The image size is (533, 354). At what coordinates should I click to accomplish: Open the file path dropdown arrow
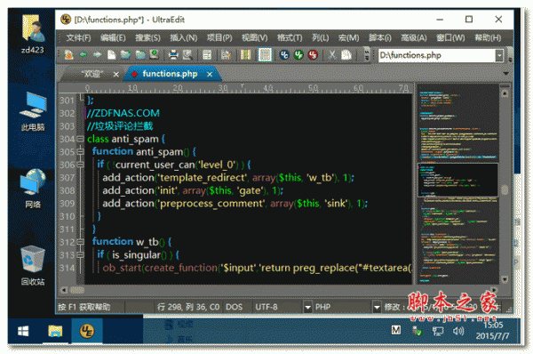pyautogui.click(x=499, y=55)
